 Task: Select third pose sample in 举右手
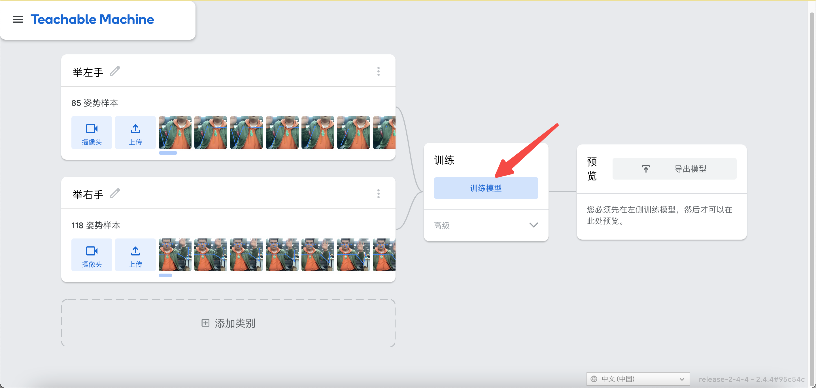pos(246,255)
